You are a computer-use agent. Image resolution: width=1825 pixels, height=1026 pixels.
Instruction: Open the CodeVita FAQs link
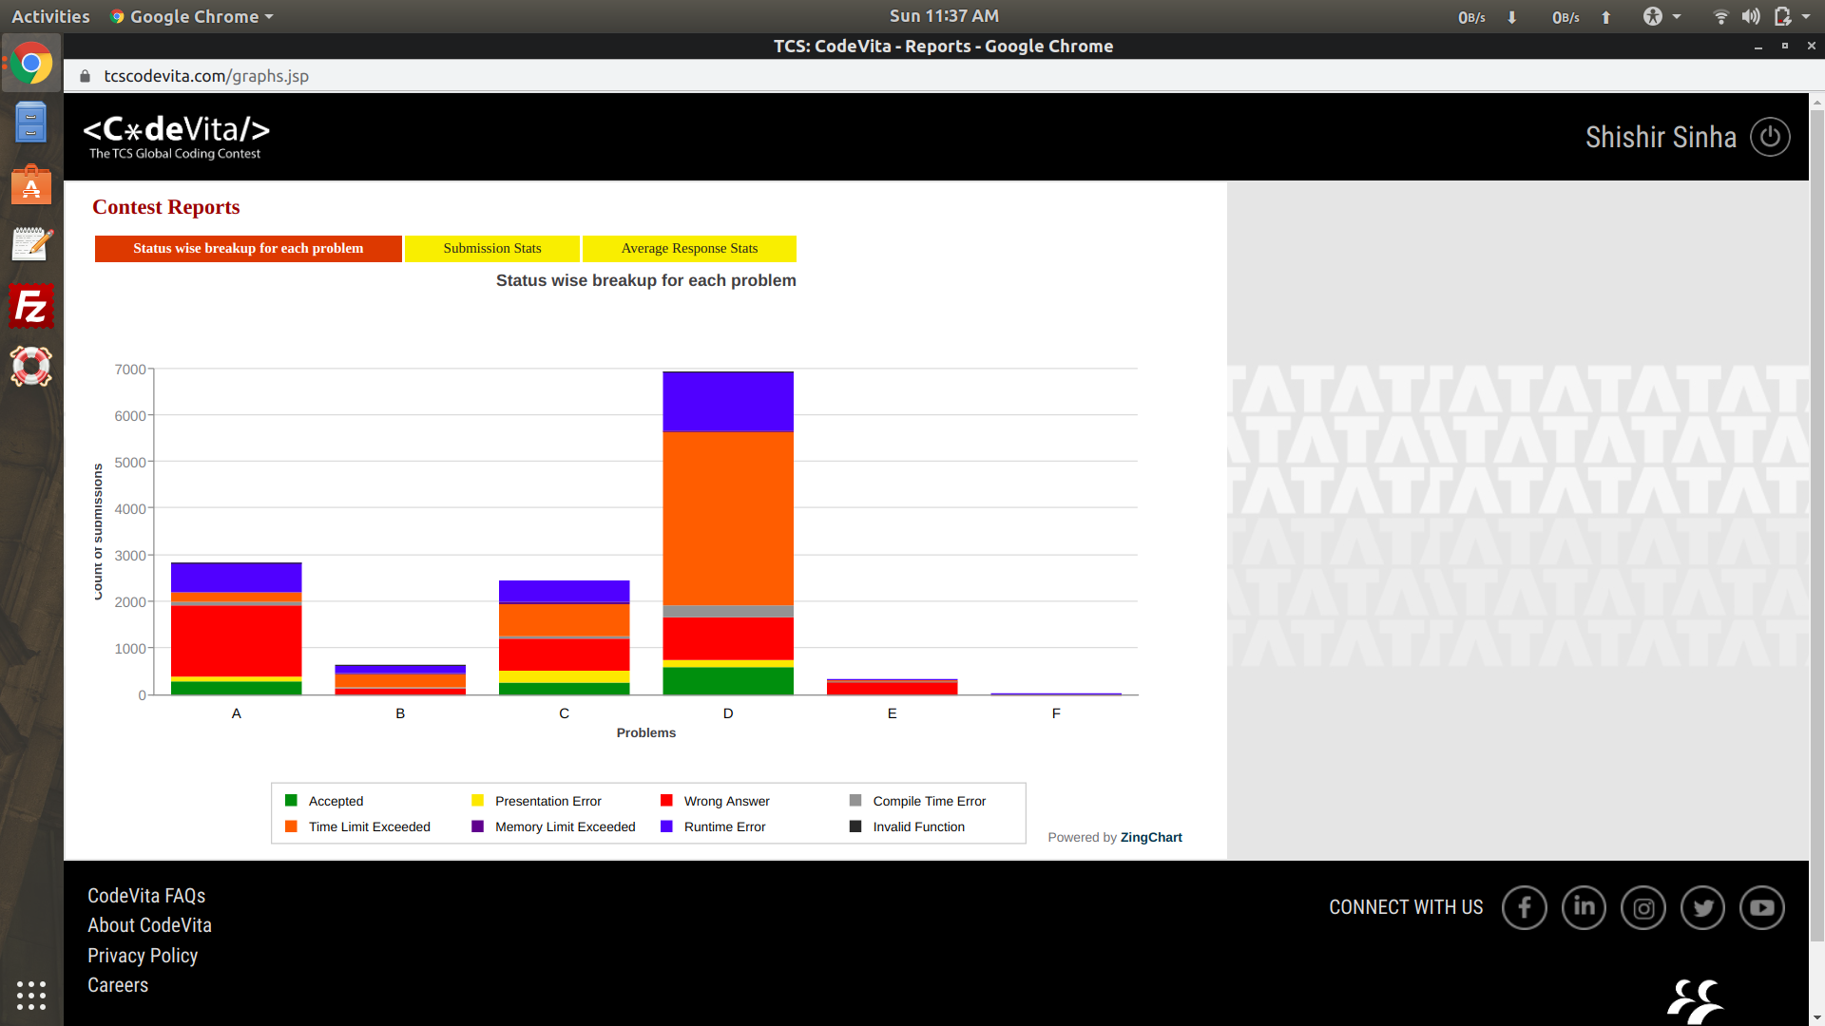point(146,896)
